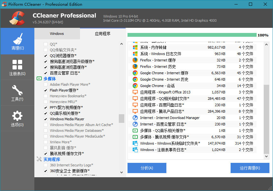Select Google Chrome - Internet 缓存 result text
The width and height of the screenshot is (273, 191).
(164, 73)
